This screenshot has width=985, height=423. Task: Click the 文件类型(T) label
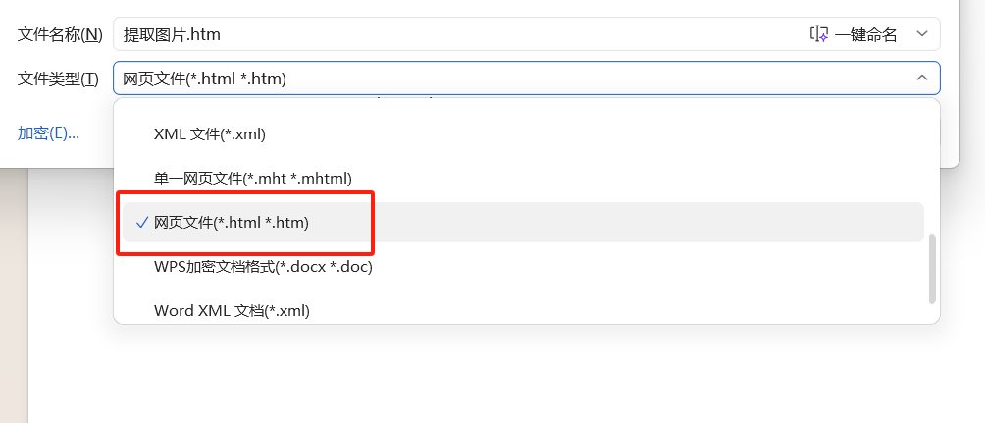(x=58, y=79)
